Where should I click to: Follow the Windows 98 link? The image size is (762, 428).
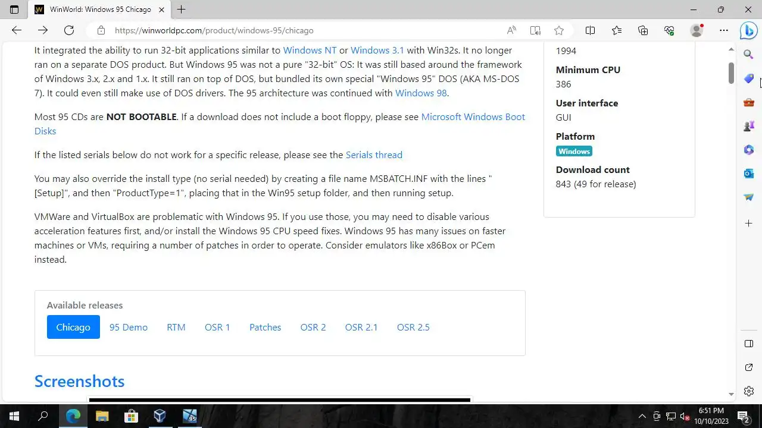tap(421, 93)
